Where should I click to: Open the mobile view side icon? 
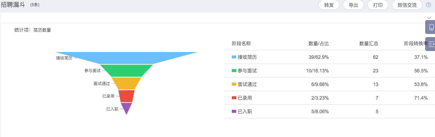(x=431, y=27)
